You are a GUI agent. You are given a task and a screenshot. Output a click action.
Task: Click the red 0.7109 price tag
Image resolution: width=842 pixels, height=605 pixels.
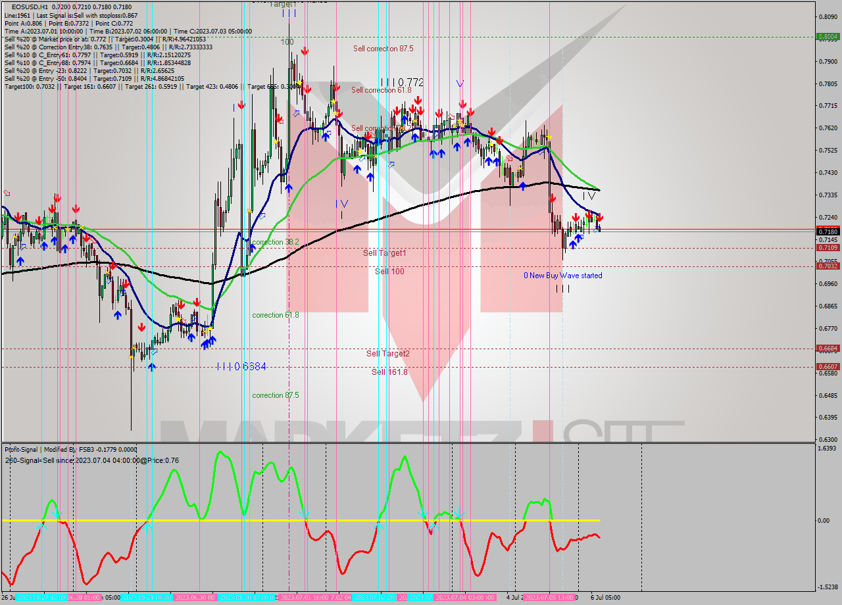click(828, 248)
